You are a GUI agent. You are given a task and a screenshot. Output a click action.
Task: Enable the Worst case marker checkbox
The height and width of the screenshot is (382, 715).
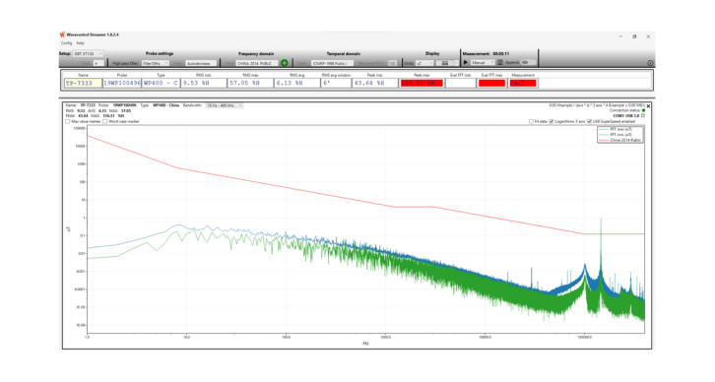[104, 122]
